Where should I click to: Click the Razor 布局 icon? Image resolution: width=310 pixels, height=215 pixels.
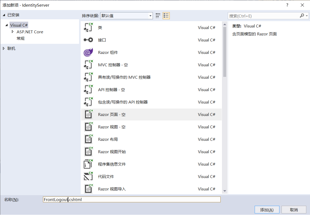88,139
